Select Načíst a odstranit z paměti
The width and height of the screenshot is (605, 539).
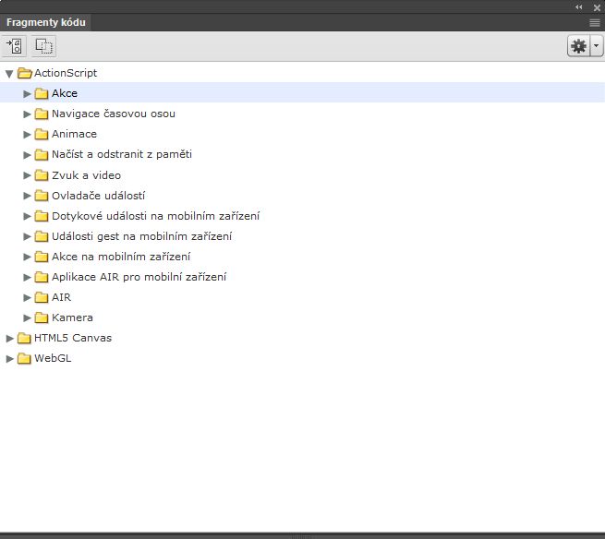[x=121, y=154]
